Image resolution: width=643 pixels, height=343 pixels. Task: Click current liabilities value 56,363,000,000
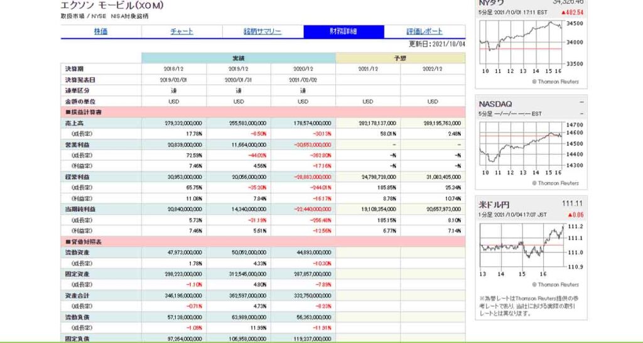pos(314,318)
